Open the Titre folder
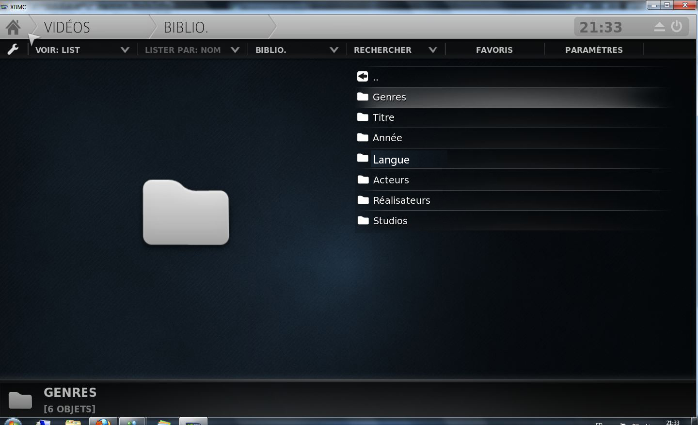Viewport: 698px width, 425px height. [383, 117]
